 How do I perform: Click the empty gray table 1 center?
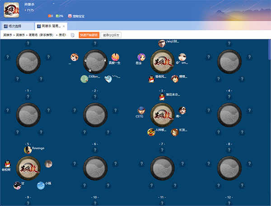click(28, 62)
